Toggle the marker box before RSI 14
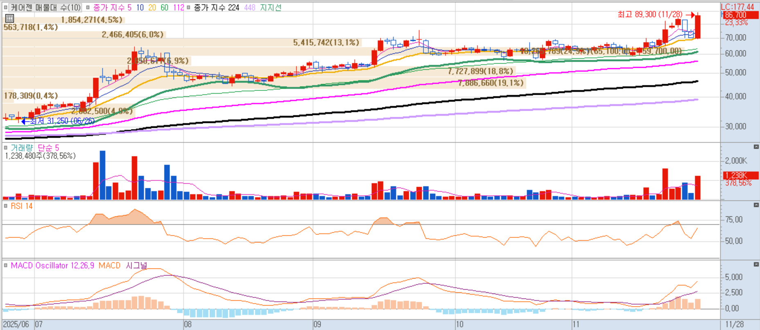 click(6, 206)
